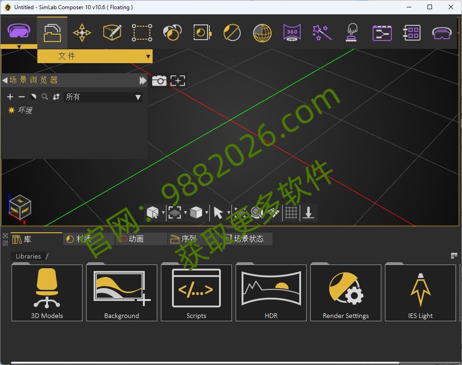Click the half-filled circle render icon
This screenshot has width=462, height=365.
[x=232, y=32]
